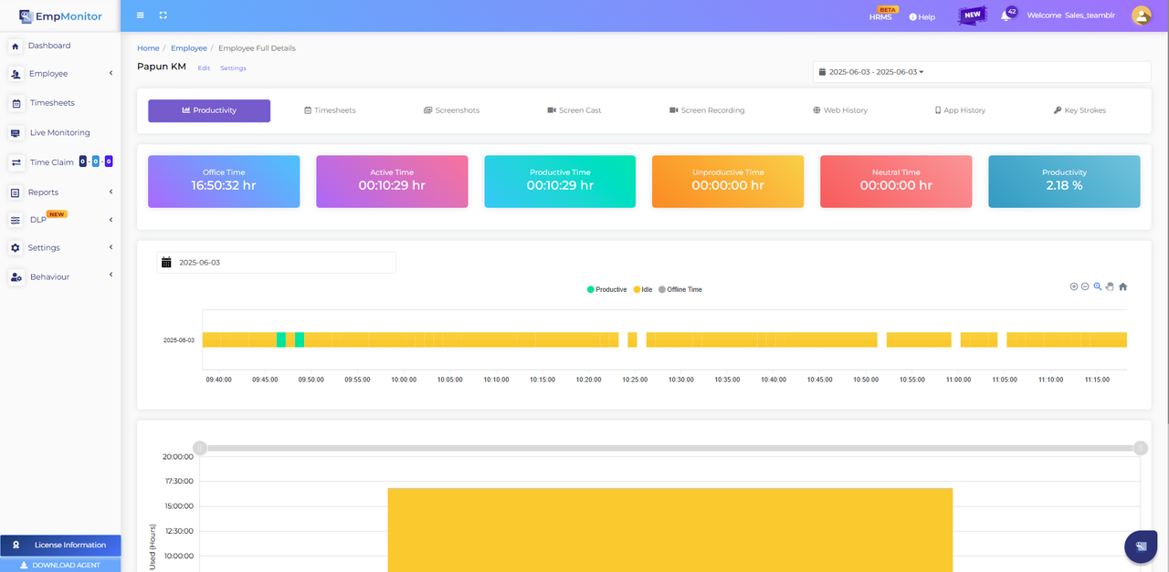Click the DLP sidebar icon
The width and height of the screenshot is (1169, 572).
[16, 220]
